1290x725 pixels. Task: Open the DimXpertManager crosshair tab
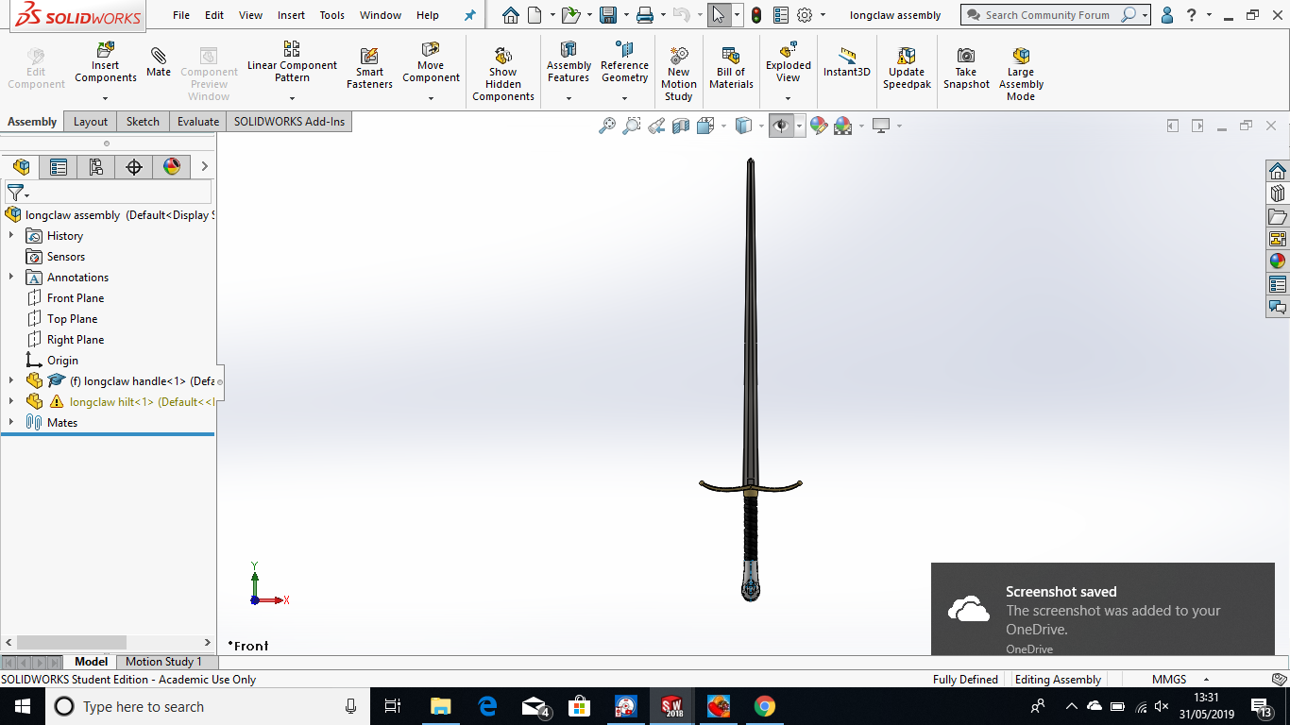pyautogui.click(x=133, y=167)
